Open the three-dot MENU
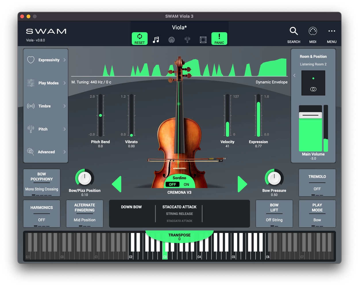 pos(332,31)
